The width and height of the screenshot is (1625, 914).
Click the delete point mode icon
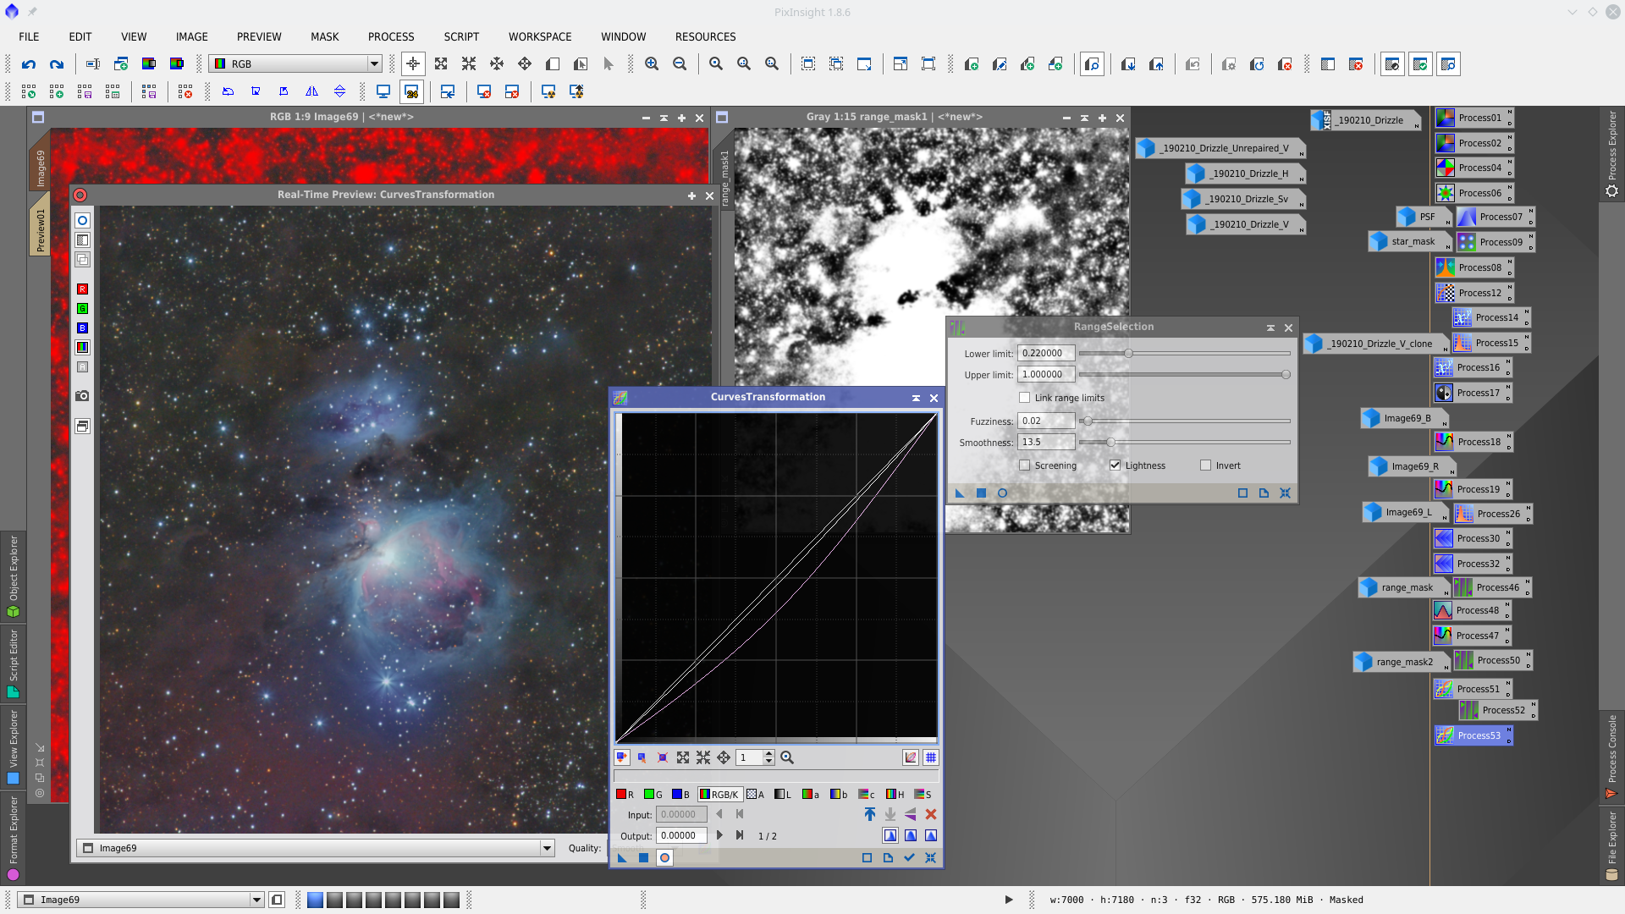click(663, 758)
